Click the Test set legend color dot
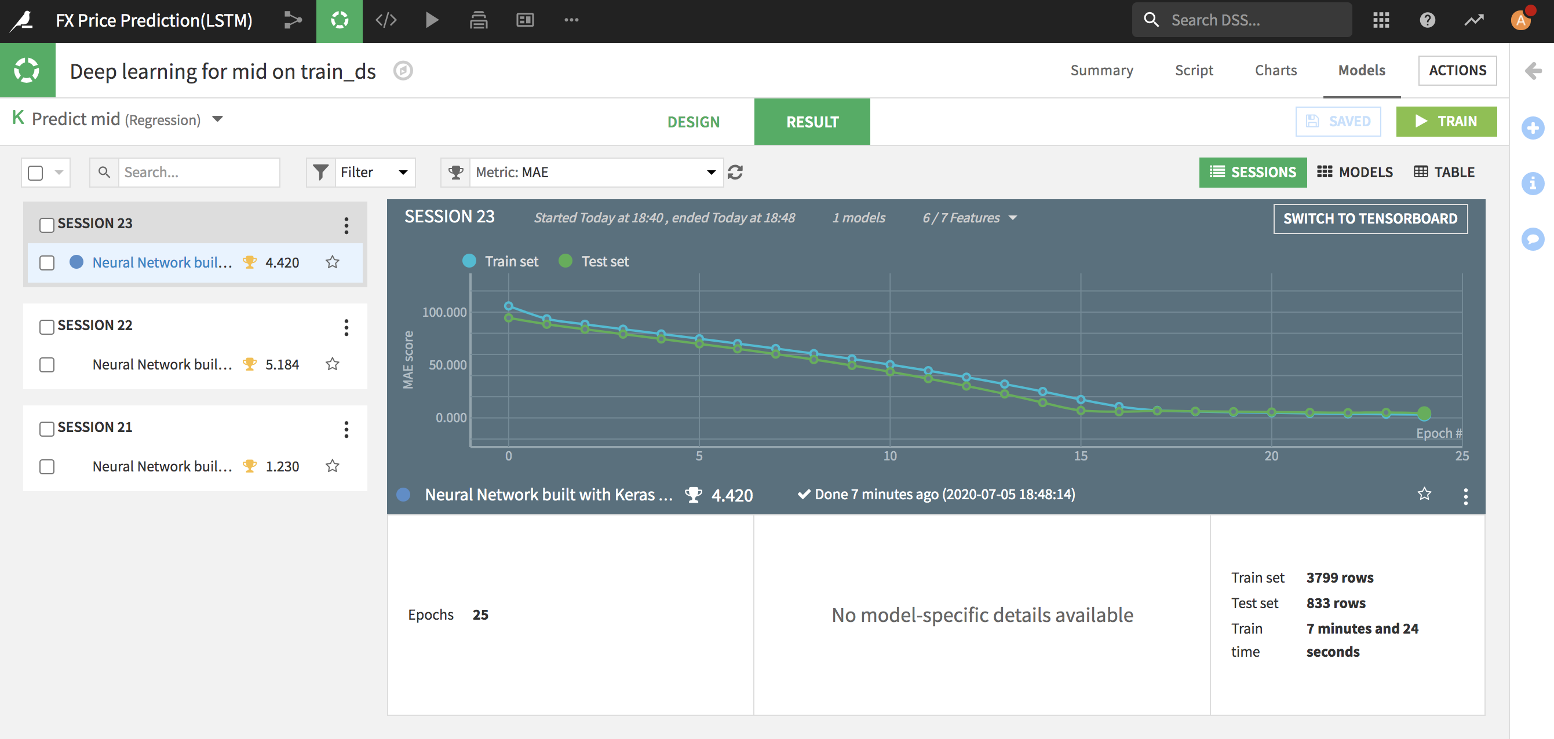The width and height of the screenshot is (1554, 739). 566,261
